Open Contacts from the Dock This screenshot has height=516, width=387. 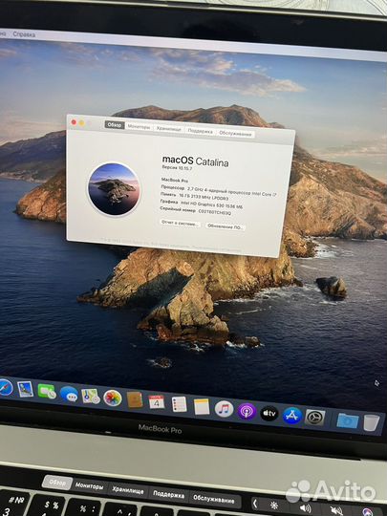135,399
